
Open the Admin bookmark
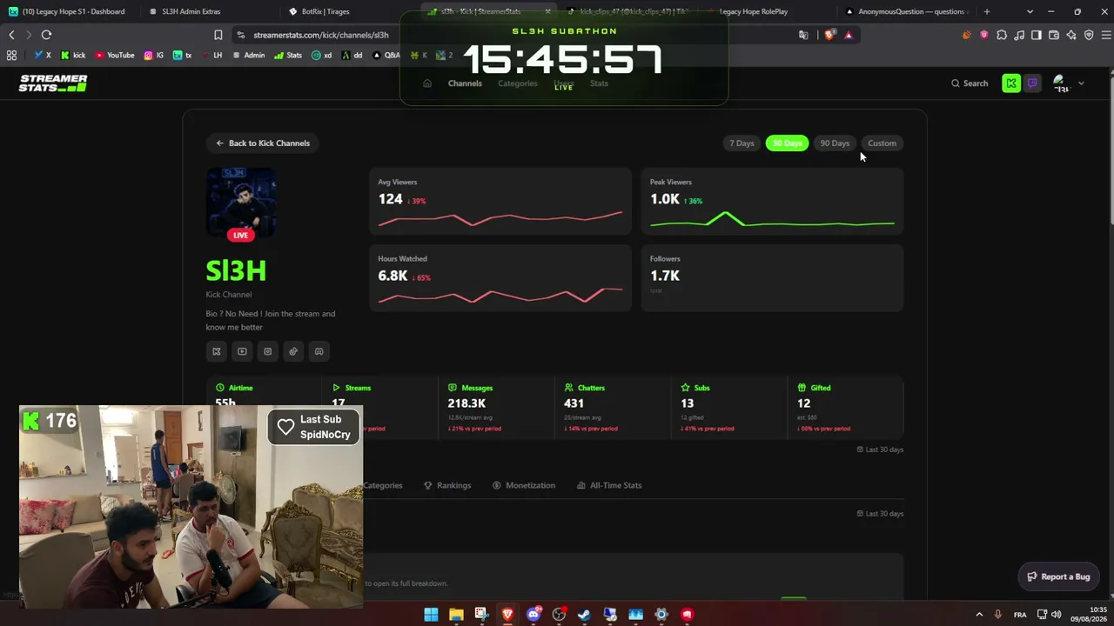(248, 55)
